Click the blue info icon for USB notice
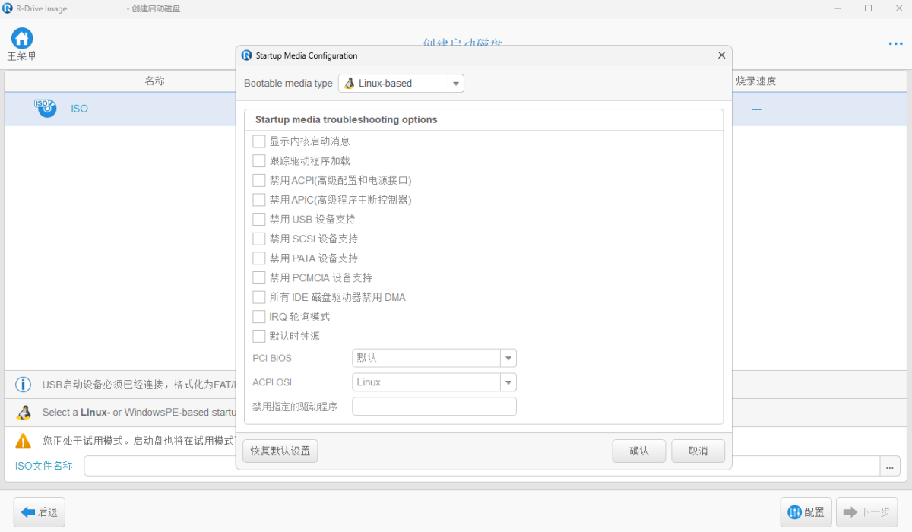The width and height of the screenshot is (912, 532). pyautogui.click(x=24, y=385)
